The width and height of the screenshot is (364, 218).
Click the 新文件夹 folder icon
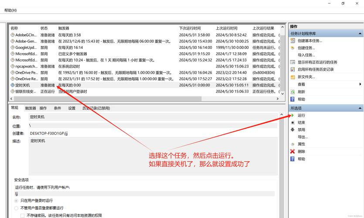293,77
